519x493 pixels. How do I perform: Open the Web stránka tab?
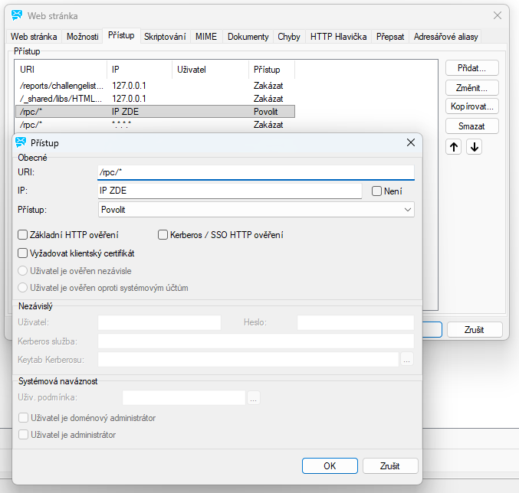click(x=34, y=36)
